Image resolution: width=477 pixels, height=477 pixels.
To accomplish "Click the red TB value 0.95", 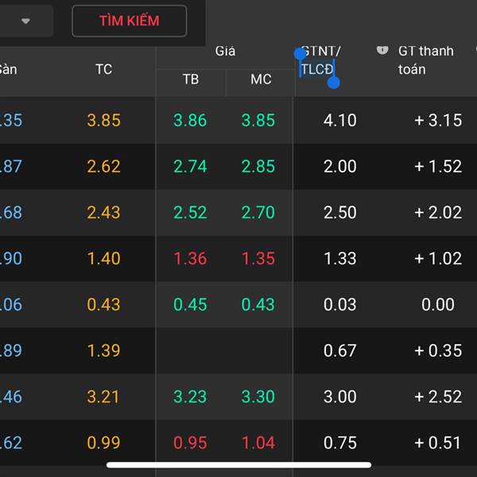I will [x=190, y=443].
